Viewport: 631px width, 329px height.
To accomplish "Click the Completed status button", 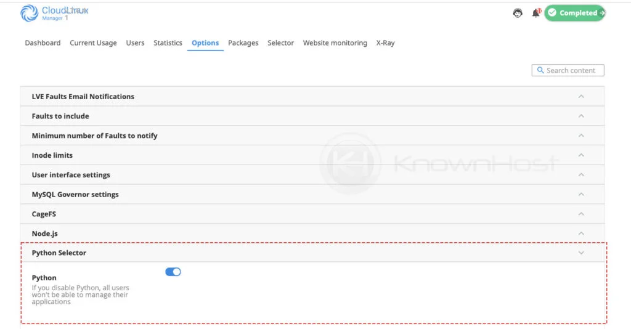I will [575, 13].
